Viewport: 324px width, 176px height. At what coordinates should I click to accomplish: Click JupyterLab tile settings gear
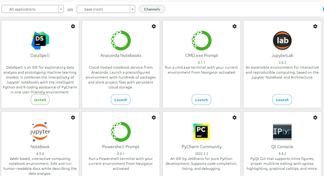(315, 26)
